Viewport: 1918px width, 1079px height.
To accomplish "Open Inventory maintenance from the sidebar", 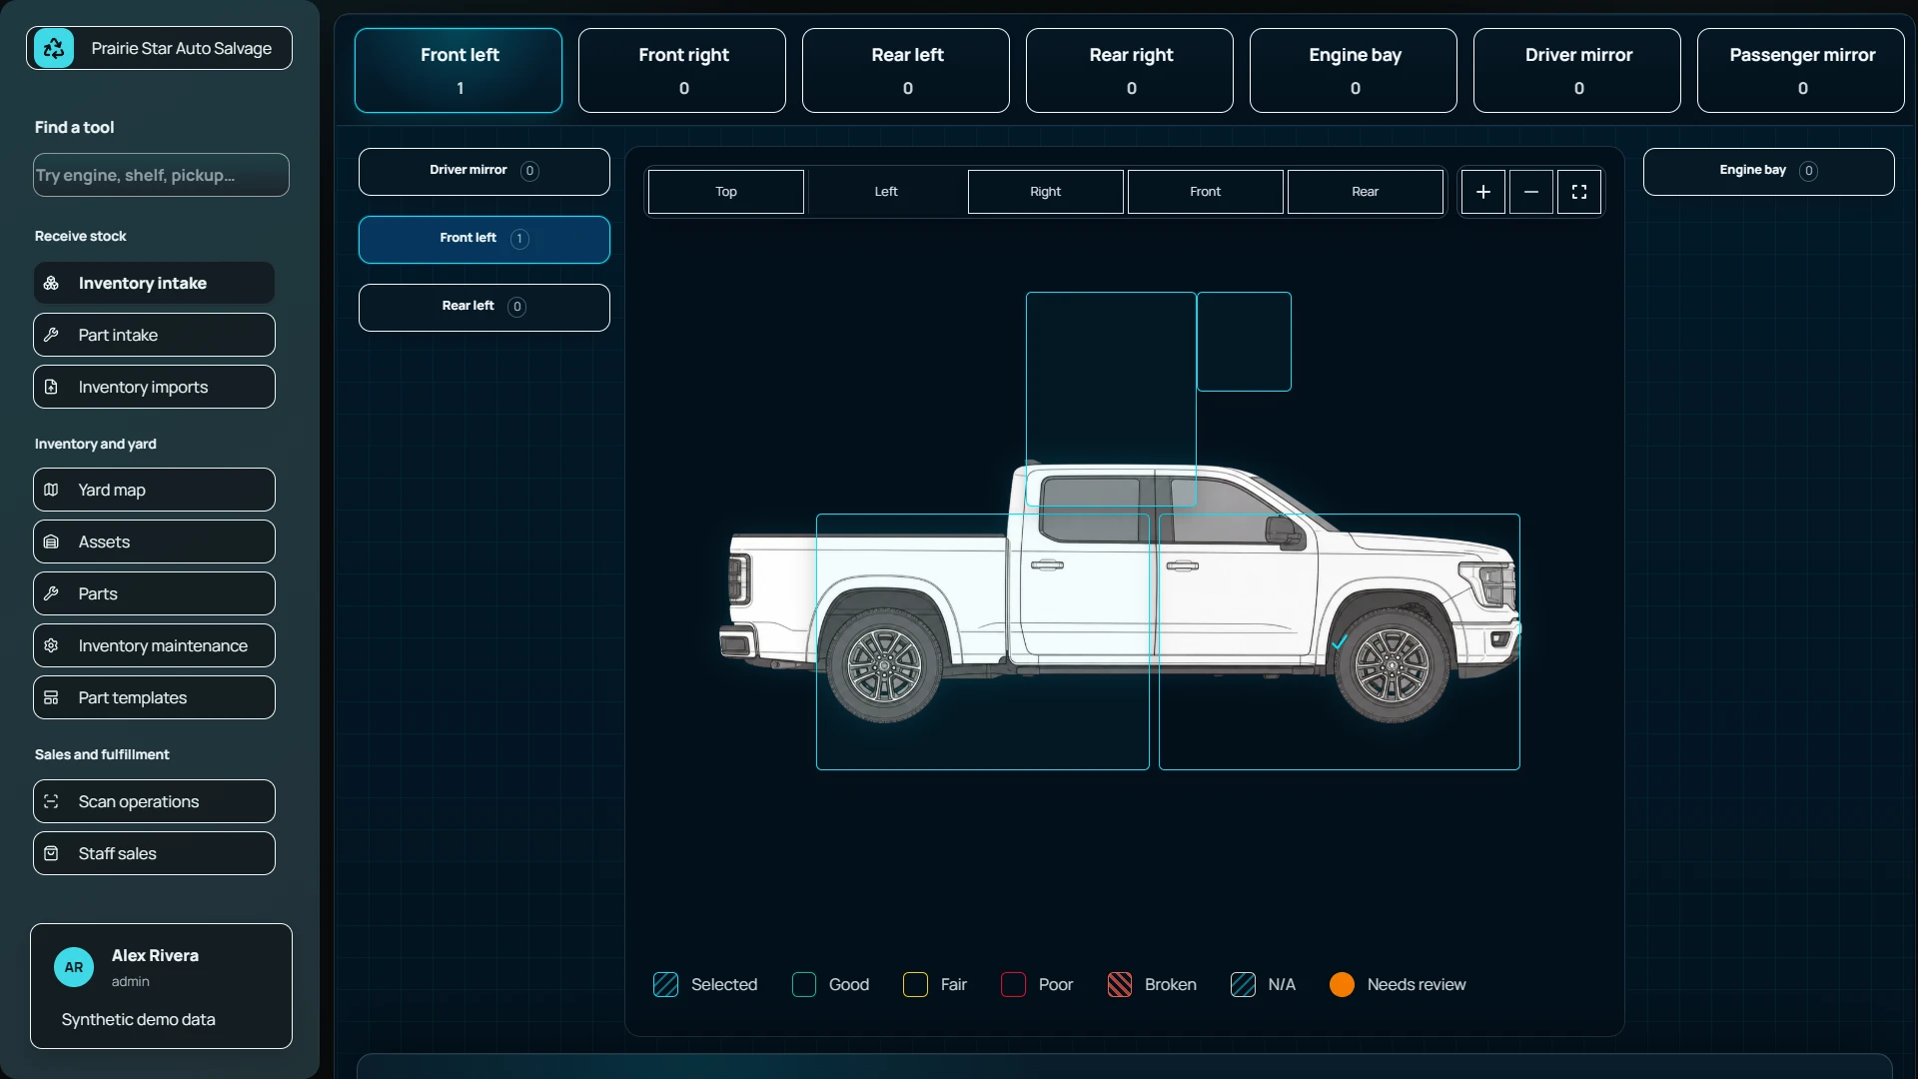I will (154, 645).
